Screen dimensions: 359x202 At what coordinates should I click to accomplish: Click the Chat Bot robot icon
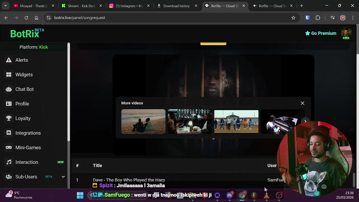coord(9,89)
